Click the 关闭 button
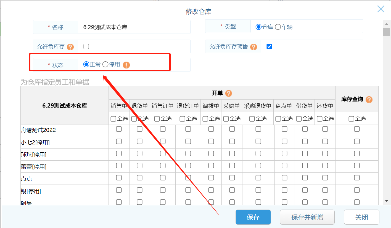Screen dimensions: 391x228 pyautogui.click(x=361, y=217)
